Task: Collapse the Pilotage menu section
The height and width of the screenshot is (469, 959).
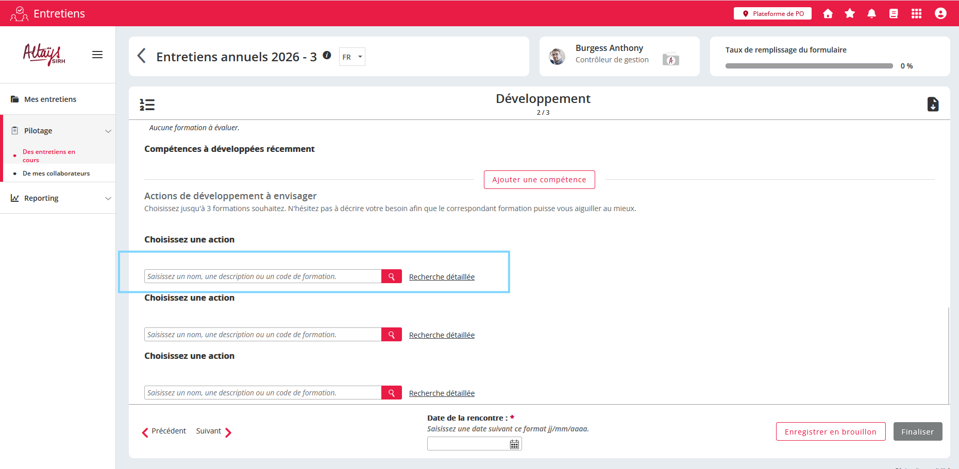Action: [108, 131]
